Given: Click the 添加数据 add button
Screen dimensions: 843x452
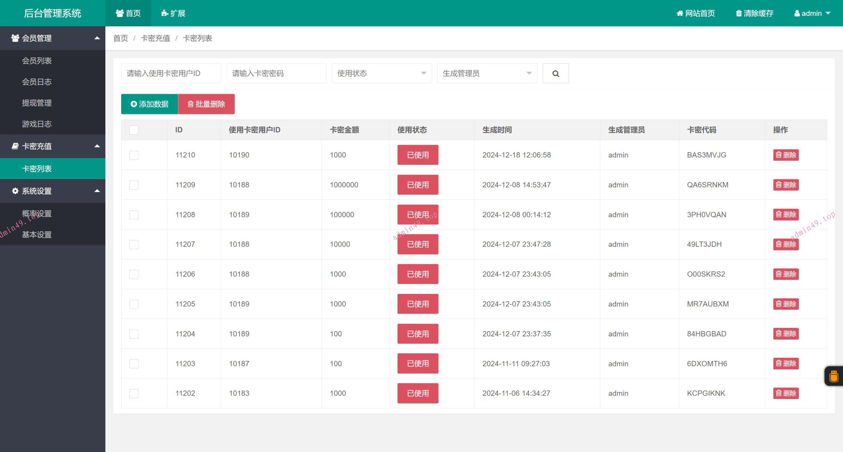Looking at the screenshot, I should tap(150, 104).
